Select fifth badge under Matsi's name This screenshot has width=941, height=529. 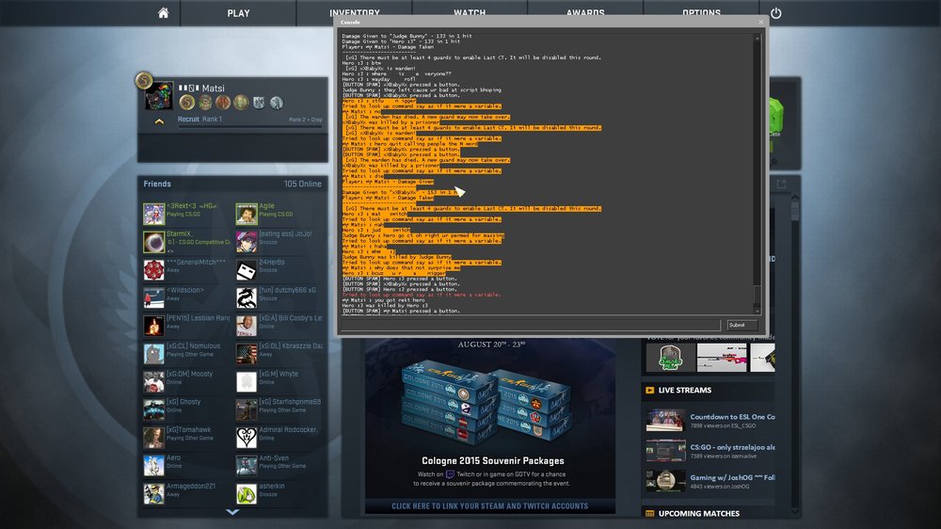point(259,103)
